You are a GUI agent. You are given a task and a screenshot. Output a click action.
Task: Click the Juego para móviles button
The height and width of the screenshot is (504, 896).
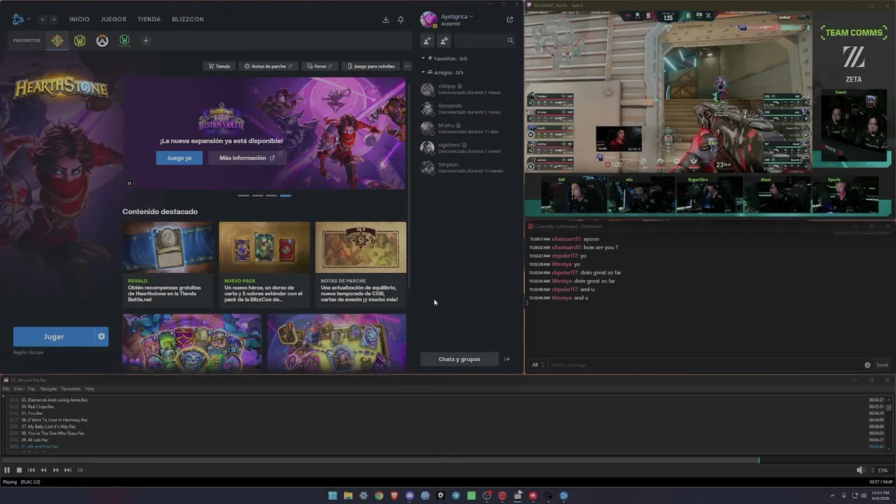point(371,66)
